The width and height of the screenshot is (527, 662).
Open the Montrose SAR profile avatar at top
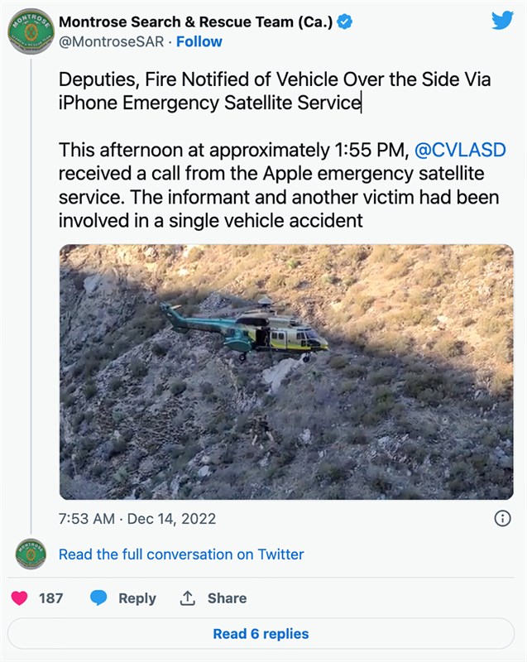coord(31,31)
